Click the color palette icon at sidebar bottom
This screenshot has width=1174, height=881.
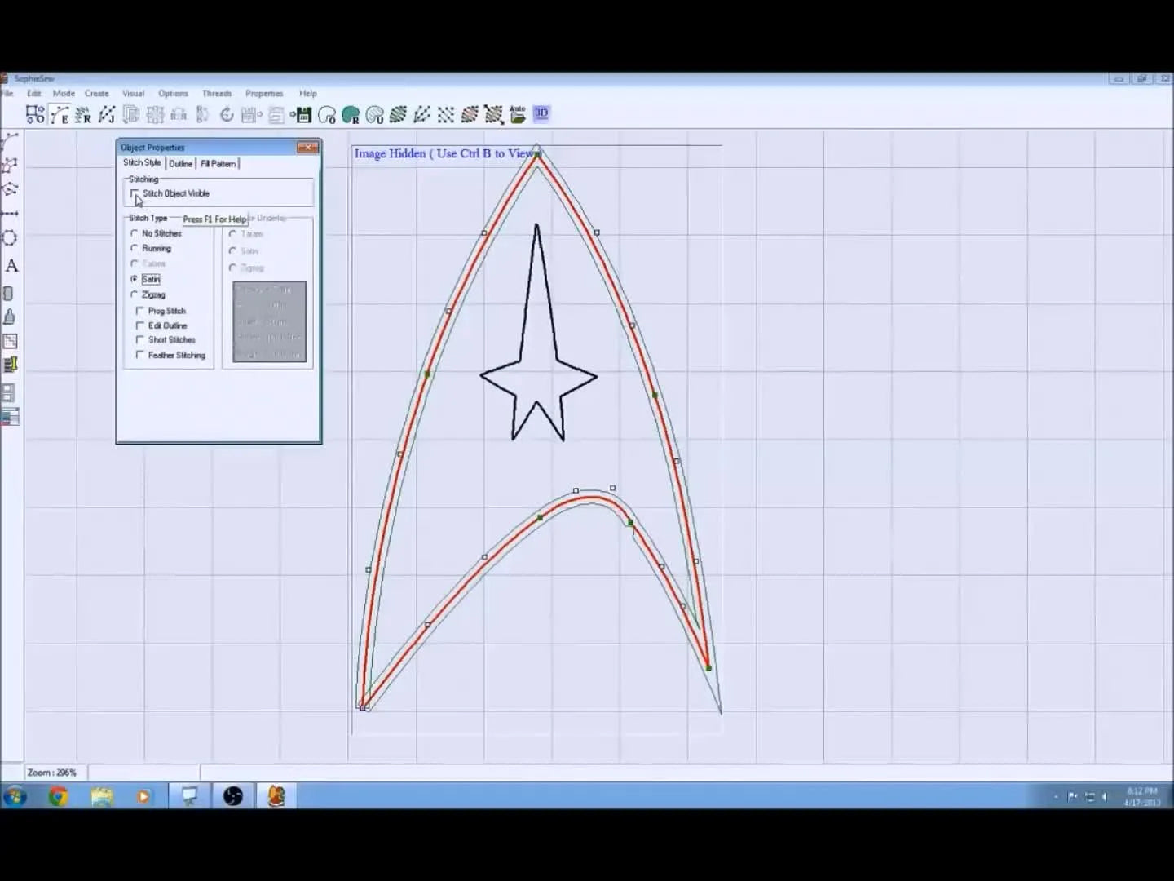pos(10,417)
